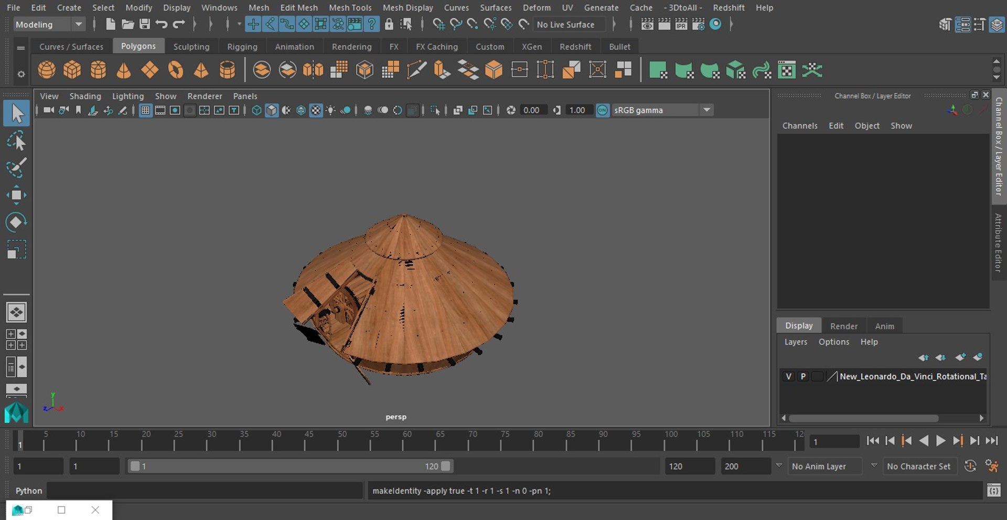Toggle layer playback P box

click(x=803, y=376)
